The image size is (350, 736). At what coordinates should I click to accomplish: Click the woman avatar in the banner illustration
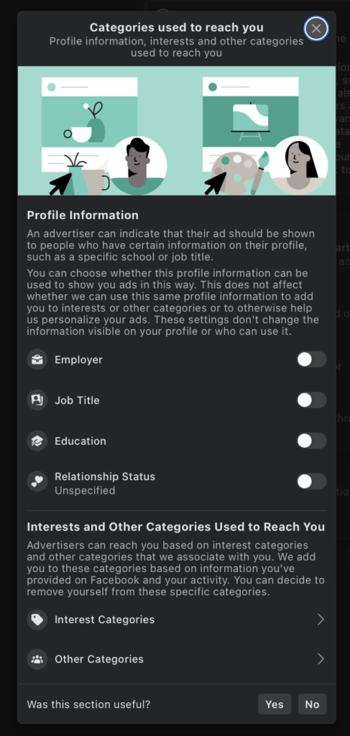[x=298, y=165]
